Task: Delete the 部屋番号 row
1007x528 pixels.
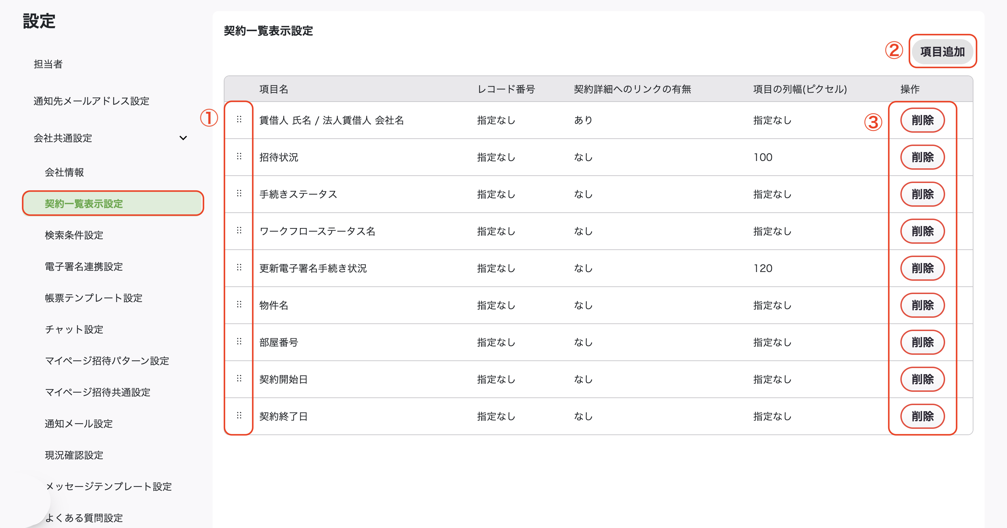Action: click(x=923, y=342)
